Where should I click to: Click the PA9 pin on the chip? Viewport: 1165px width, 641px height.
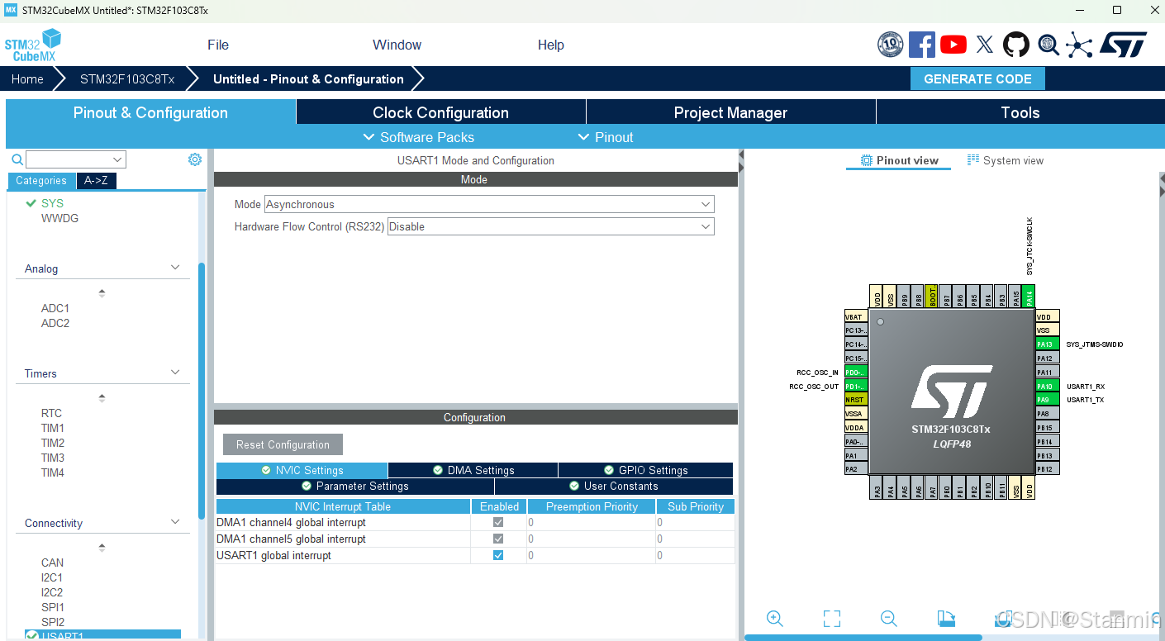pyautogui.click(x=1047, y=400)
